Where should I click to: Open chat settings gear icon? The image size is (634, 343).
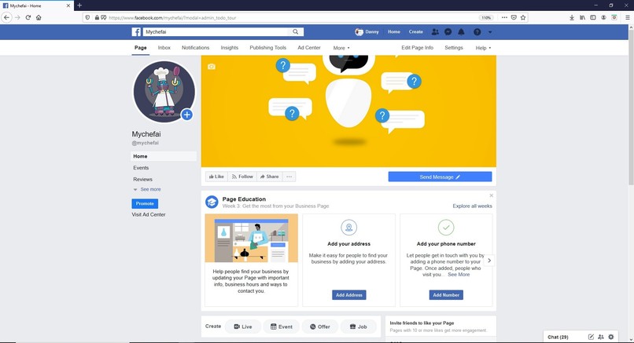tap(611, 337)
